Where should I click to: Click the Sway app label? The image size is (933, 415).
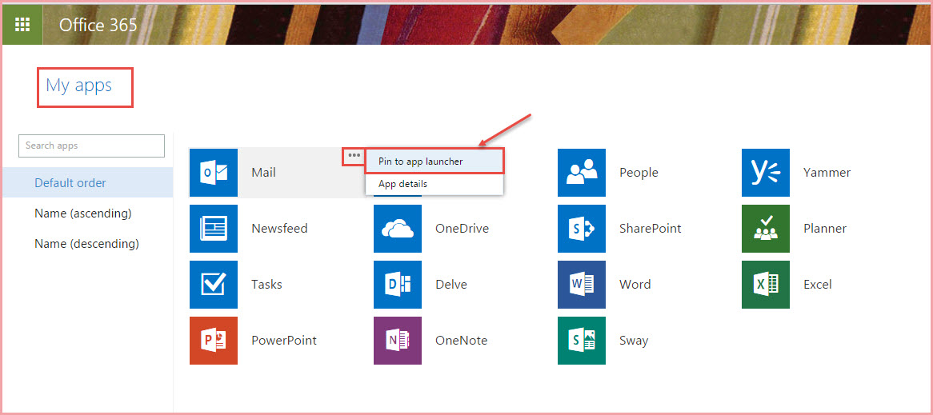click(634, 340)
